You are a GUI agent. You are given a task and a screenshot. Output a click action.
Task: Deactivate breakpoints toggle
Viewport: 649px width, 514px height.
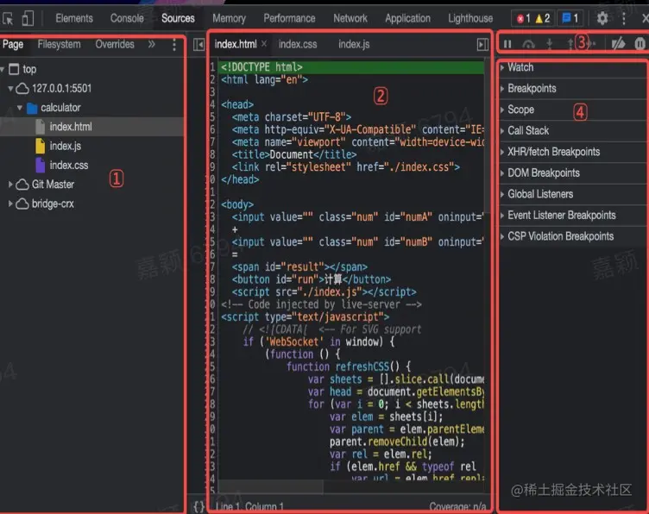619,43
